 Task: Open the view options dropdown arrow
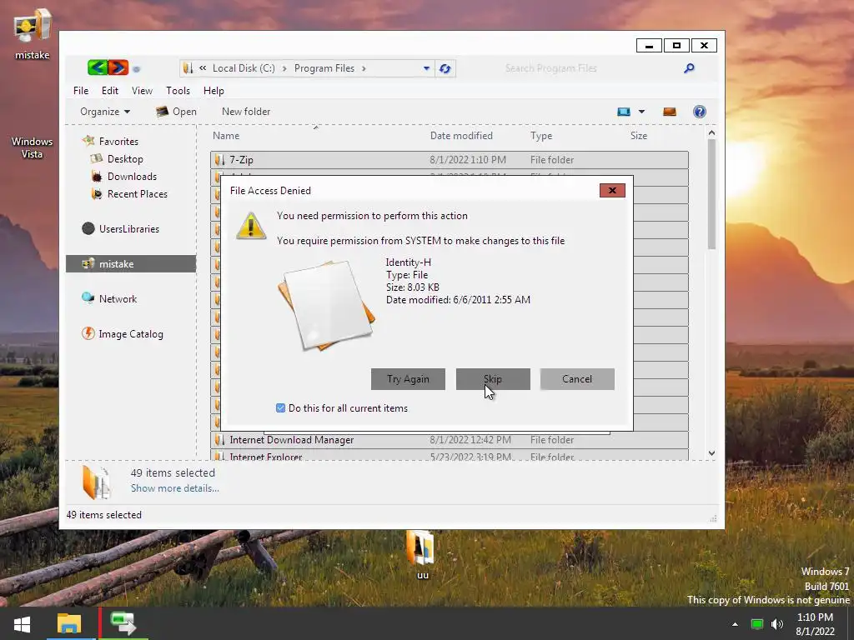[x=641, y=112]
